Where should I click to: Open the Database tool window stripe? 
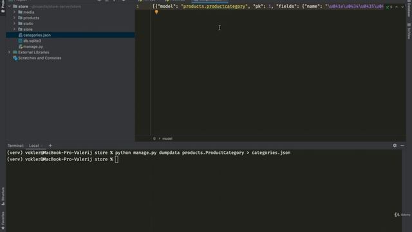click(409, 9)
